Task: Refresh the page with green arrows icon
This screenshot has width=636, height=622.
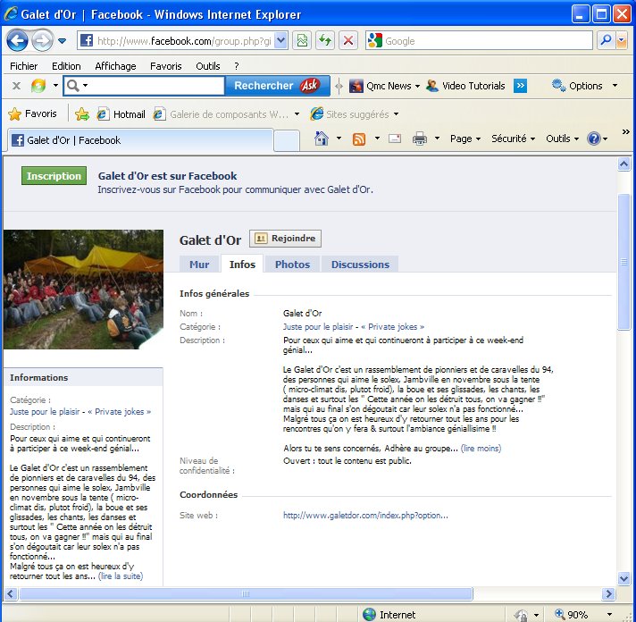Action: click(x=325, y=40)
